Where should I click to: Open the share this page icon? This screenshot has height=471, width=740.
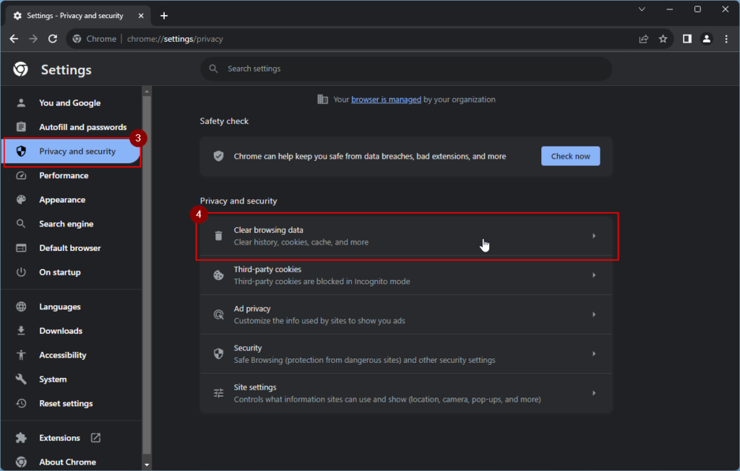coord(643,39)
